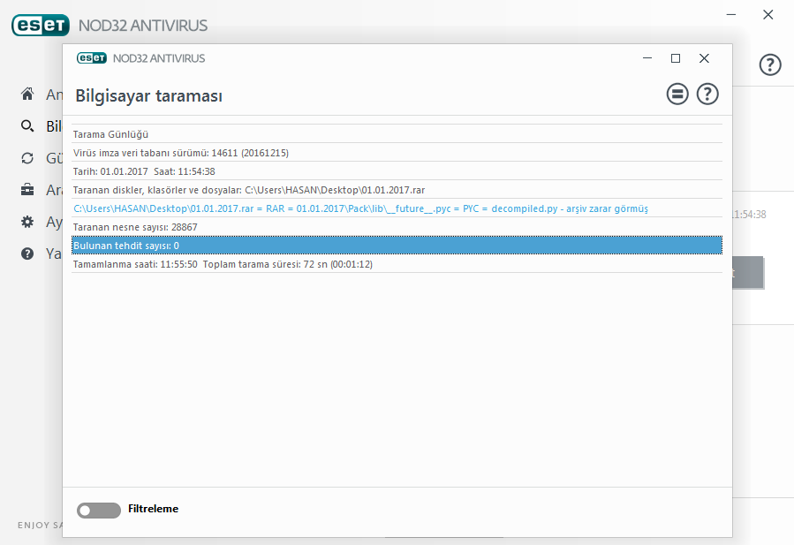Maximize the scan log dialog window
Image resolution: width=794 pixels, height=545 pixels.
(x=676, y=58)
